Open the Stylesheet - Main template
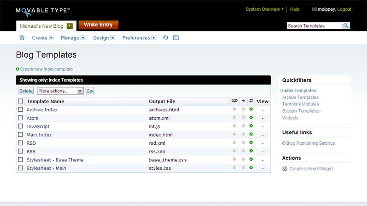Viewport: 367px width, 206px height. tap(46, 168)
